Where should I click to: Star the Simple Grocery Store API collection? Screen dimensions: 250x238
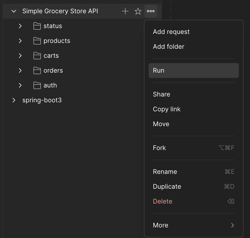[138, 11]
